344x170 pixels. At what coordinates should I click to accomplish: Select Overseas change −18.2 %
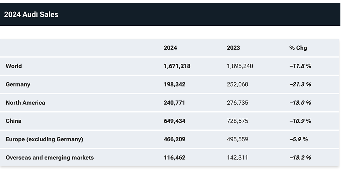coord(300,158)
